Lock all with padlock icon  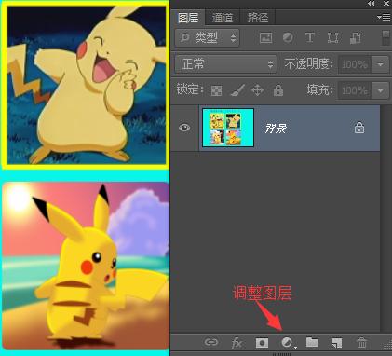pos(278,90)
